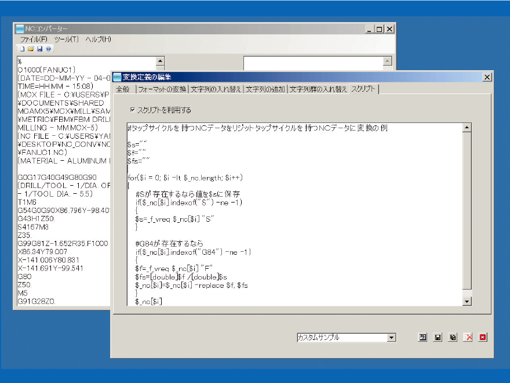Viewport: 510px width, 383px height.
Task: Click the save-as definition icon in the dialog
Action: click(x=453, y=337)
